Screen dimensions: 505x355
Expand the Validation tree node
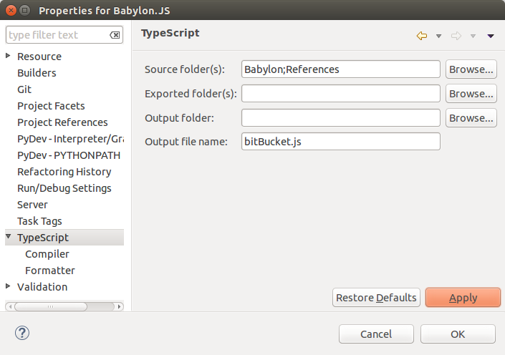tap(8, 286)
